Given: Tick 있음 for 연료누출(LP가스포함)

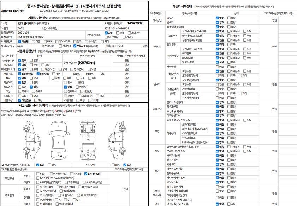Looking at the screenshot, I should (229, 204).
